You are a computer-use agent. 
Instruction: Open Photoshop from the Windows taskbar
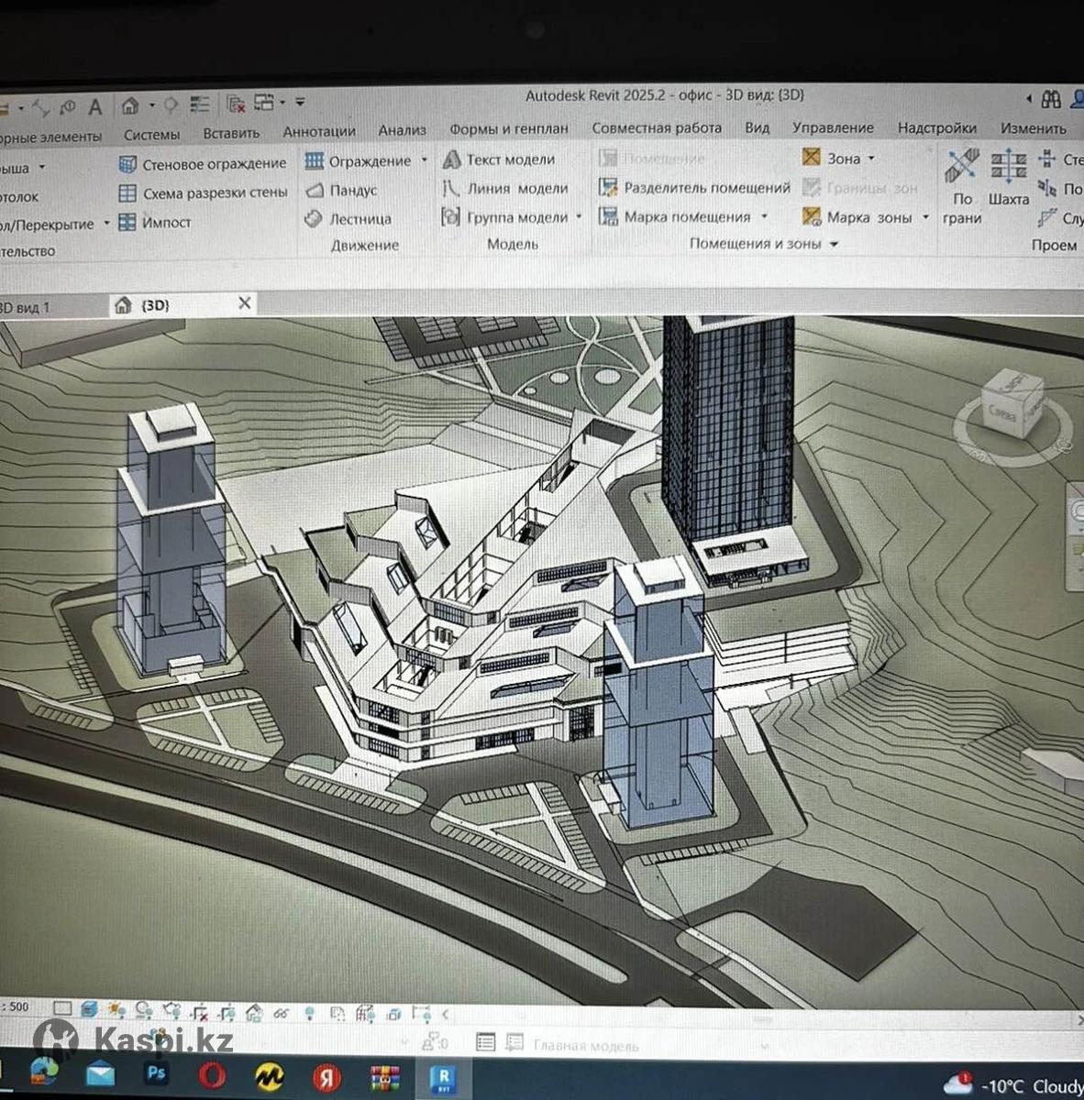click(x=156, y=1073)
